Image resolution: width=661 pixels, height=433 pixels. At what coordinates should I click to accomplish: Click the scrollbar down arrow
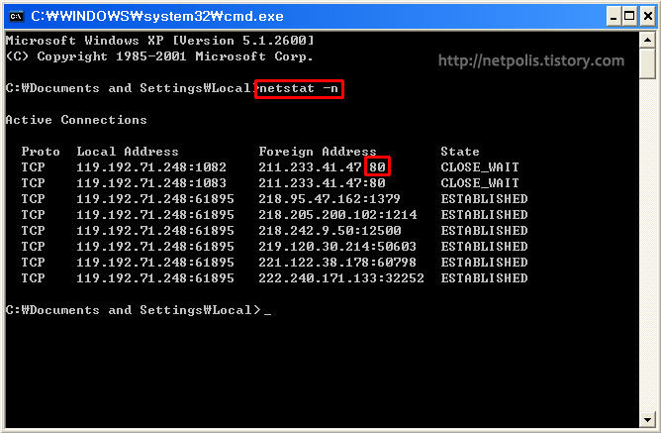coord(647,420)
